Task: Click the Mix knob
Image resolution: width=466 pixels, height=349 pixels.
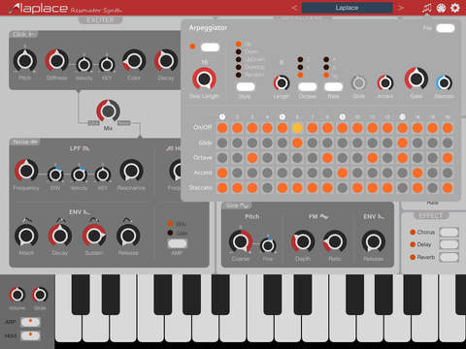Action: (x=108, y=111)
